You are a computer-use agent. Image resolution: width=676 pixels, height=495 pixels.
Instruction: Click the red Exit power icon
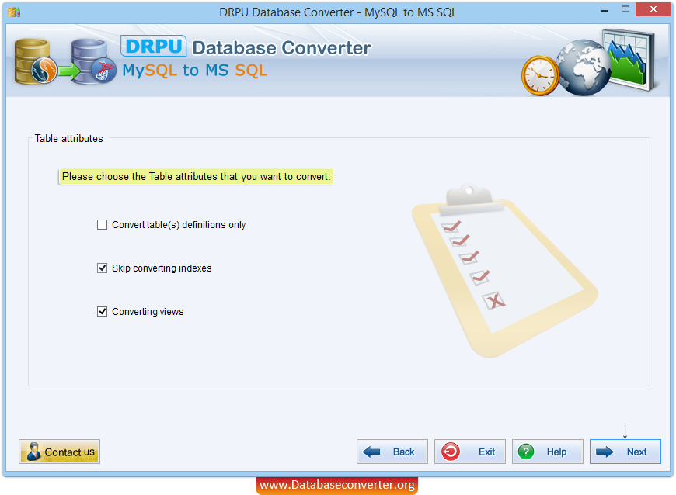pyautogui.click(x=451, y=452)
